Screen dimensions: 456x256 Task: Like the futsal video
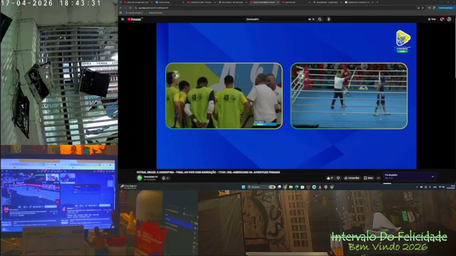[330, 178]
